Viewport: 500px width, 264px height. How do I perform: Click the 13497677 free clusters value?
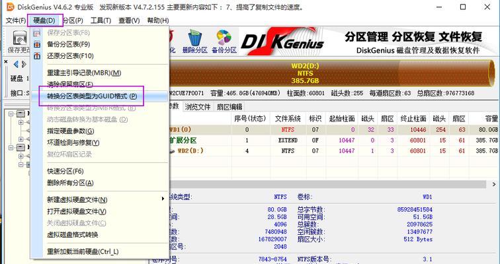[x=419, y=232]
